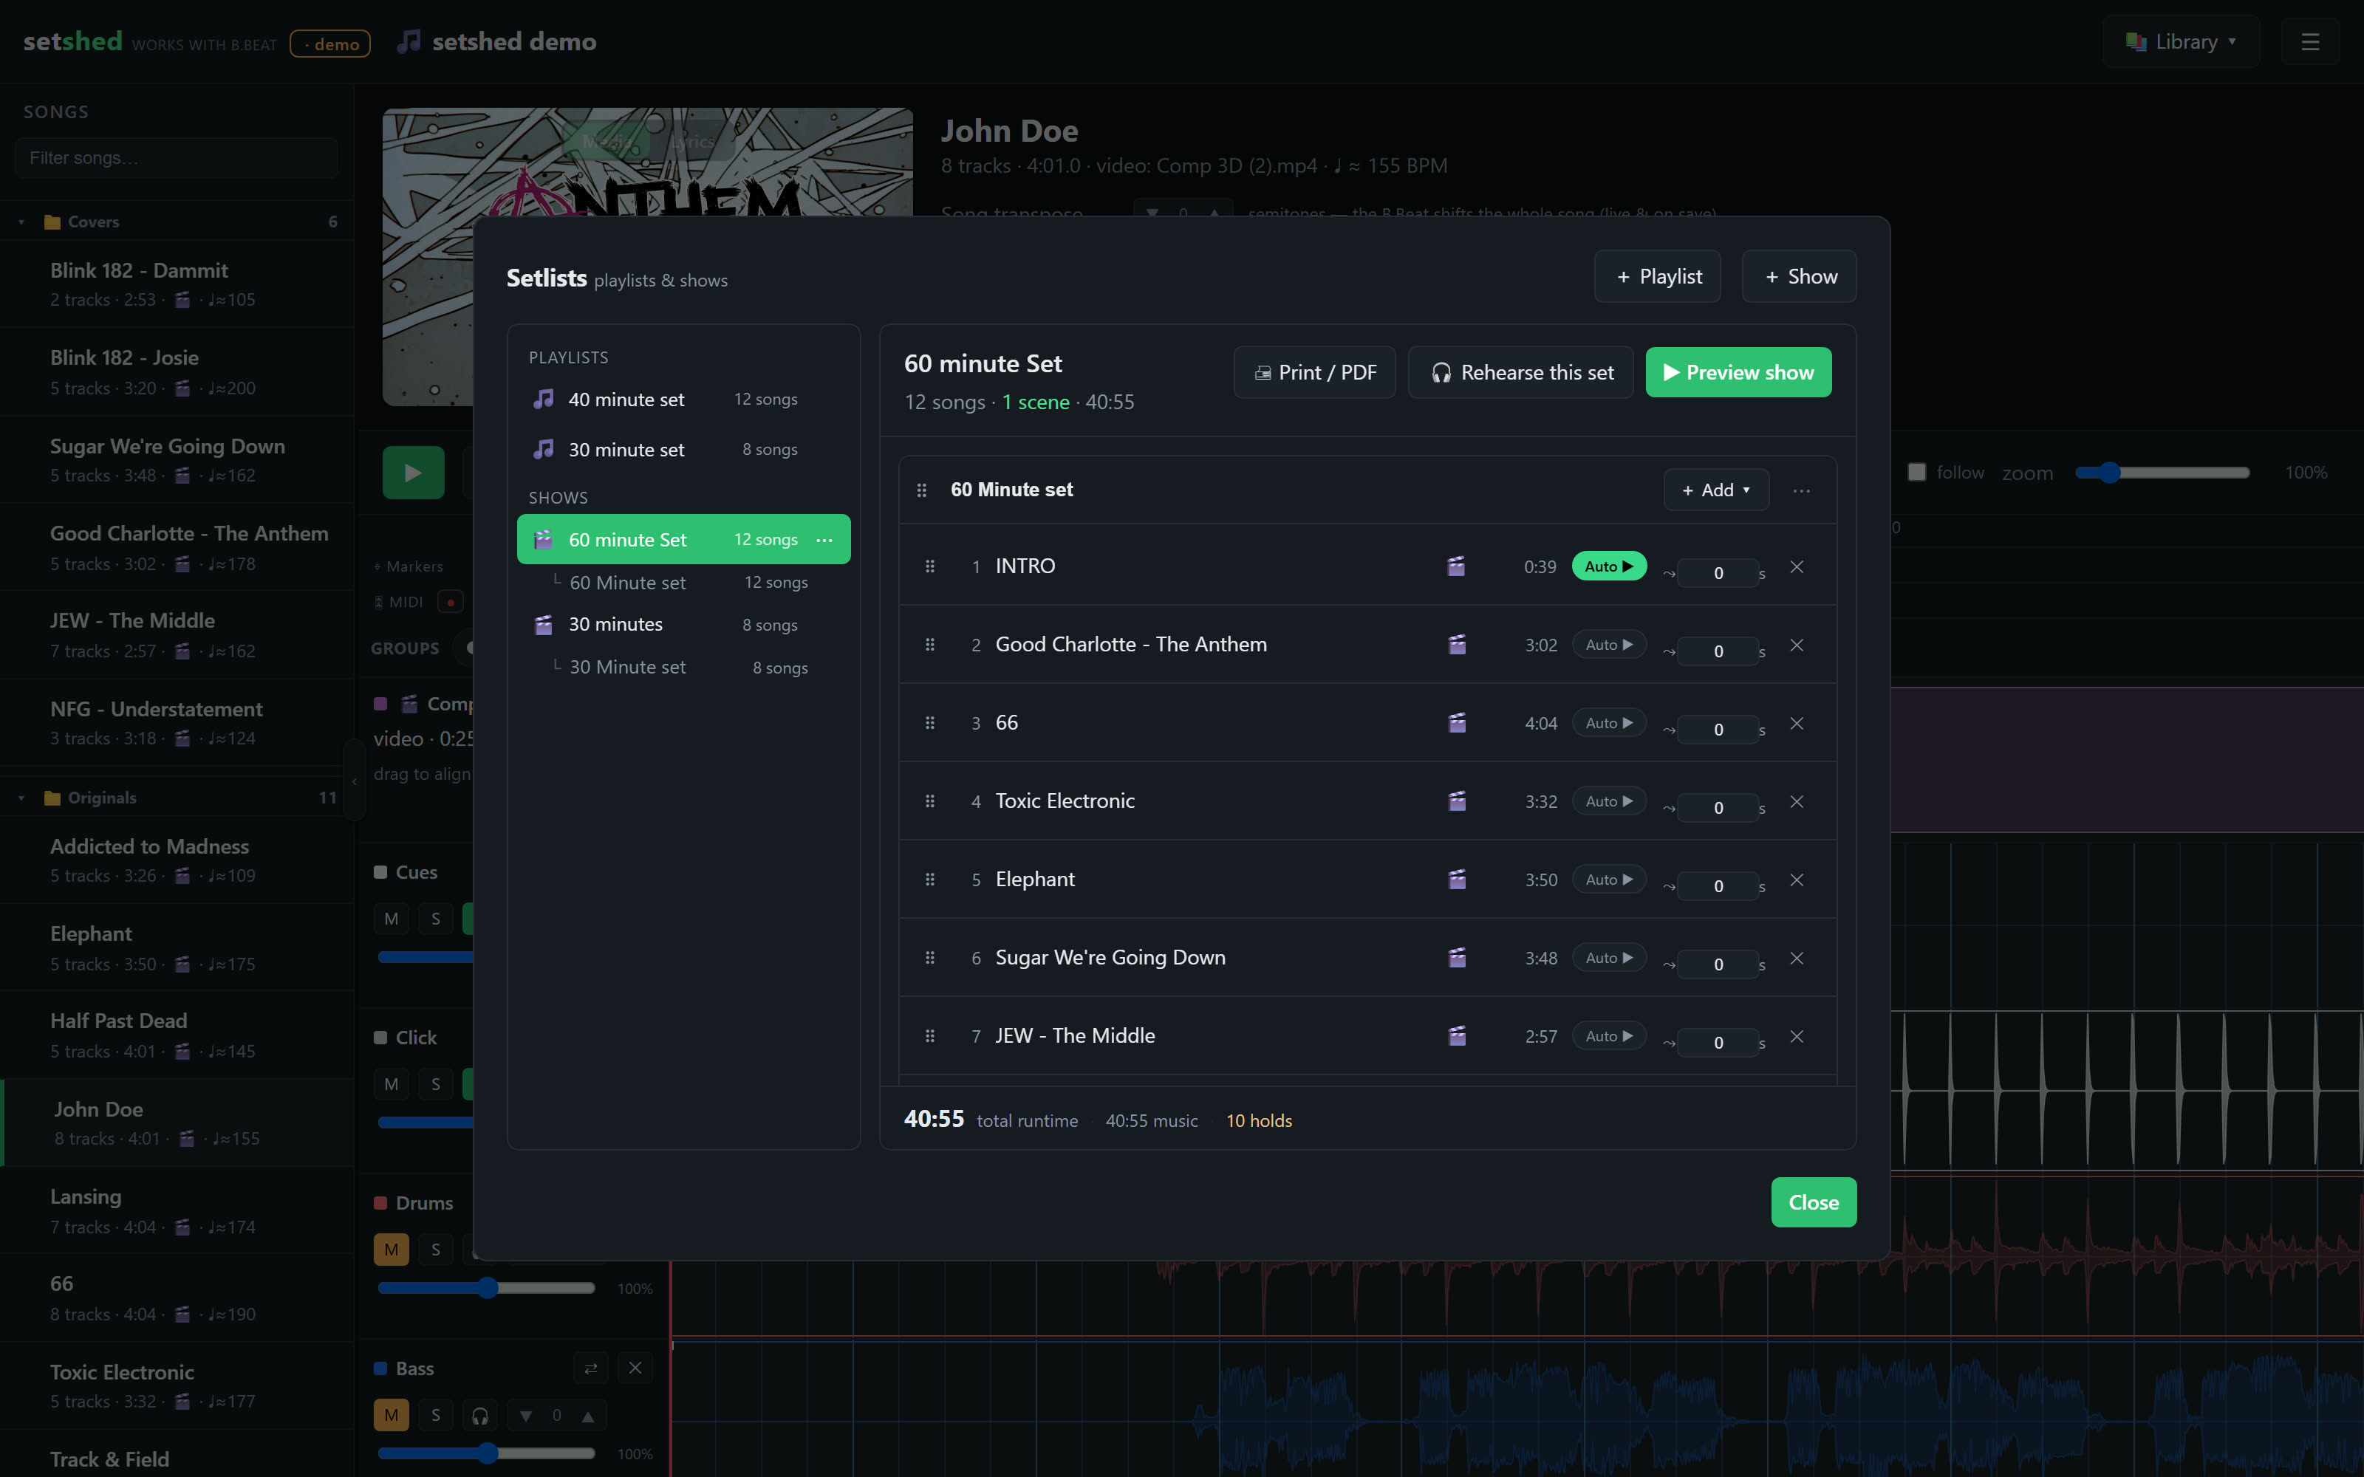The height and width of the screenshot is (1477, 2364).
Task: Click the clapper icon for 30 minutes show
Action: click(543, 624)
